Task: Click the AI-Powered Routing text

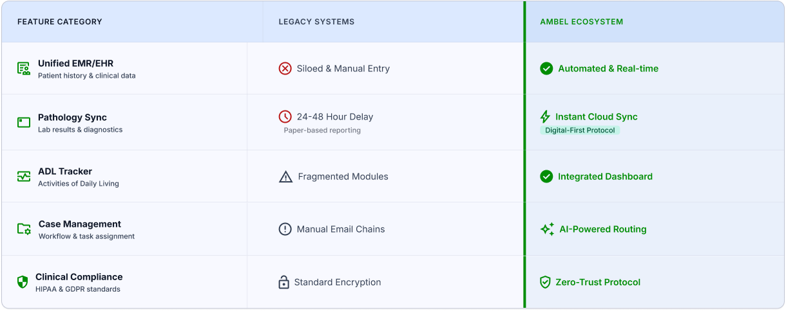Action: pos(603,229)
